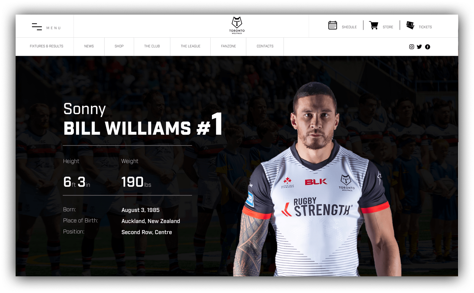Open the schedule calendar icon
The width and height of the screenshot is (474, 293).
click(x=333, y=25)
